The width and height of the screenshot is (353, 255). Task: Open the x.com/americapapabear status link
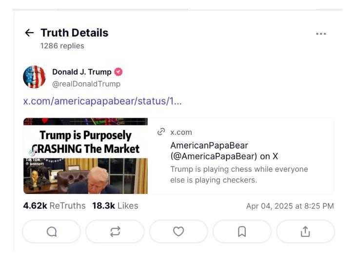102,102
